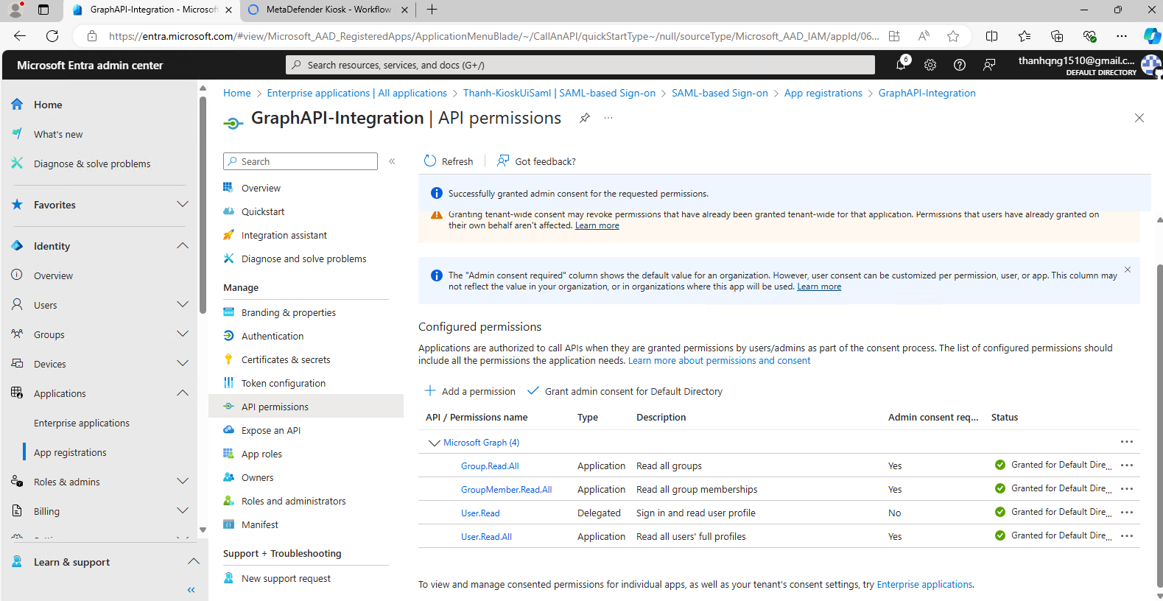The width and height of the screenshot is (1163, 601).
Task: Collapse Learn & support section
Action: tap(194, 561)
